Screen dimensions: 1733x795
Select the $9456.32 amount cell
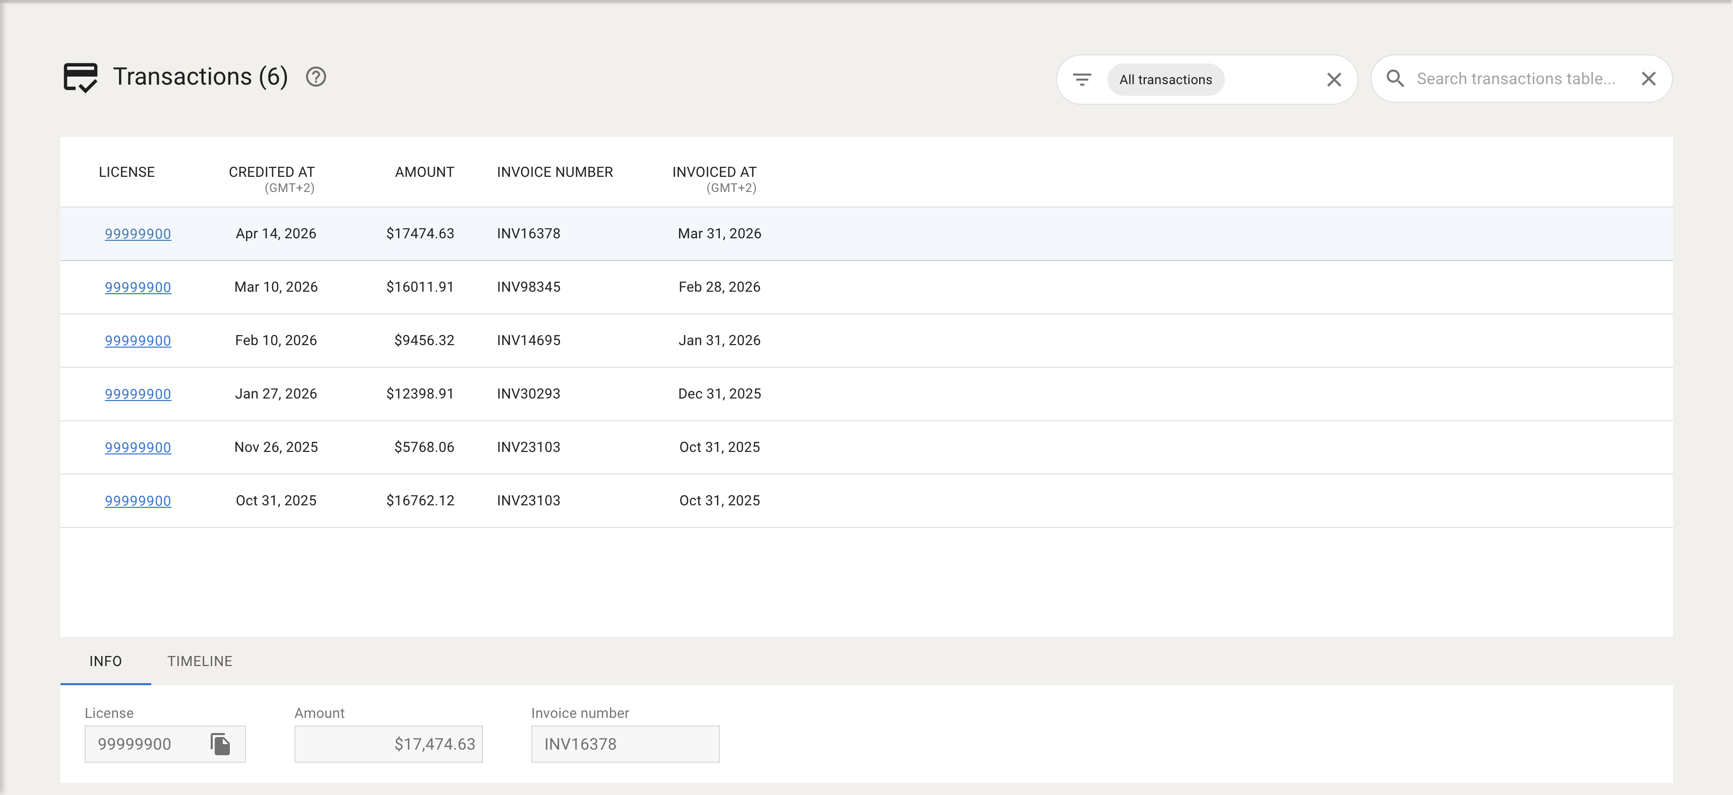pyautogui.click(x=424, y=341)
